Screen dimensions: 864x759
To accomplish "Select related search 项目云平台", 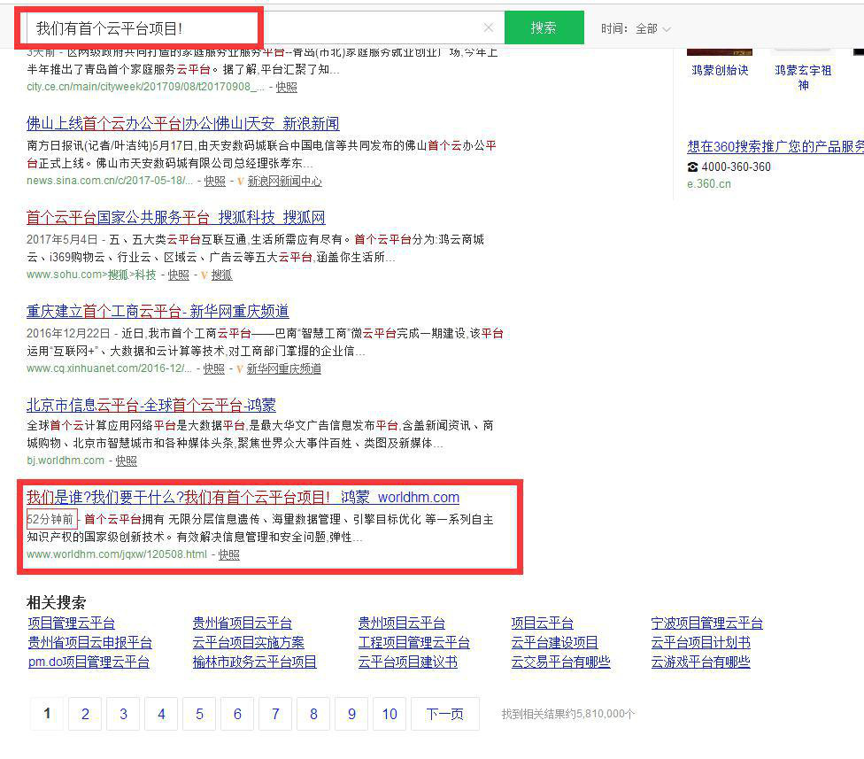I will pos(542,623).
